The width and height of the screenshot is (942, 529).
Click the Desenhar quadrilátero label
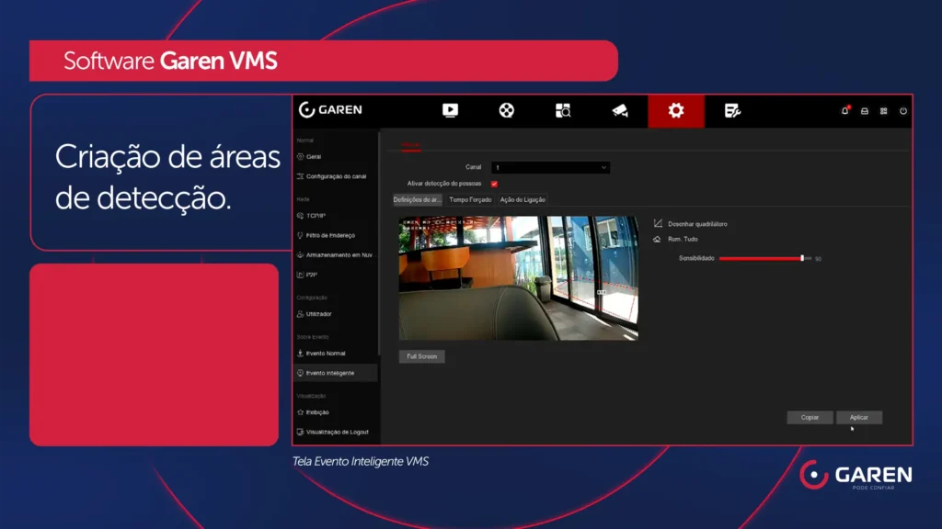pos(697,224)
